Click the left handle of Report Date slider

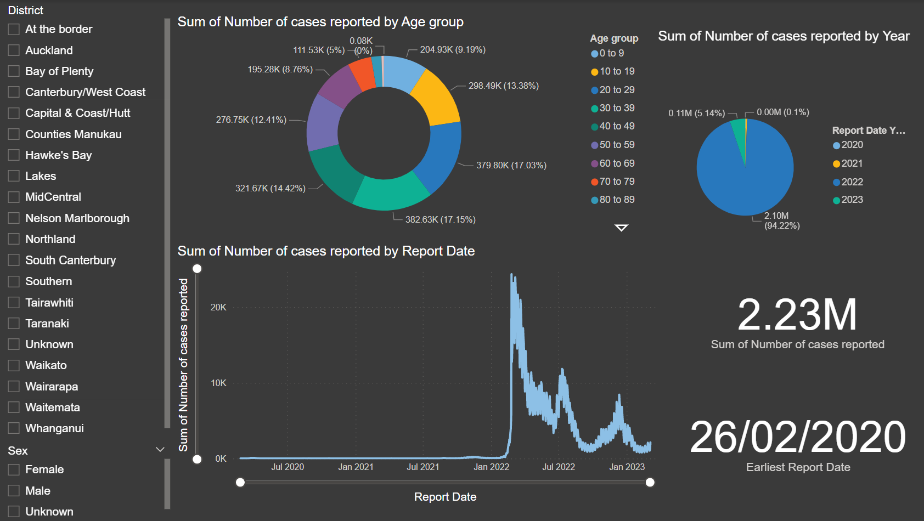(240, 483)
